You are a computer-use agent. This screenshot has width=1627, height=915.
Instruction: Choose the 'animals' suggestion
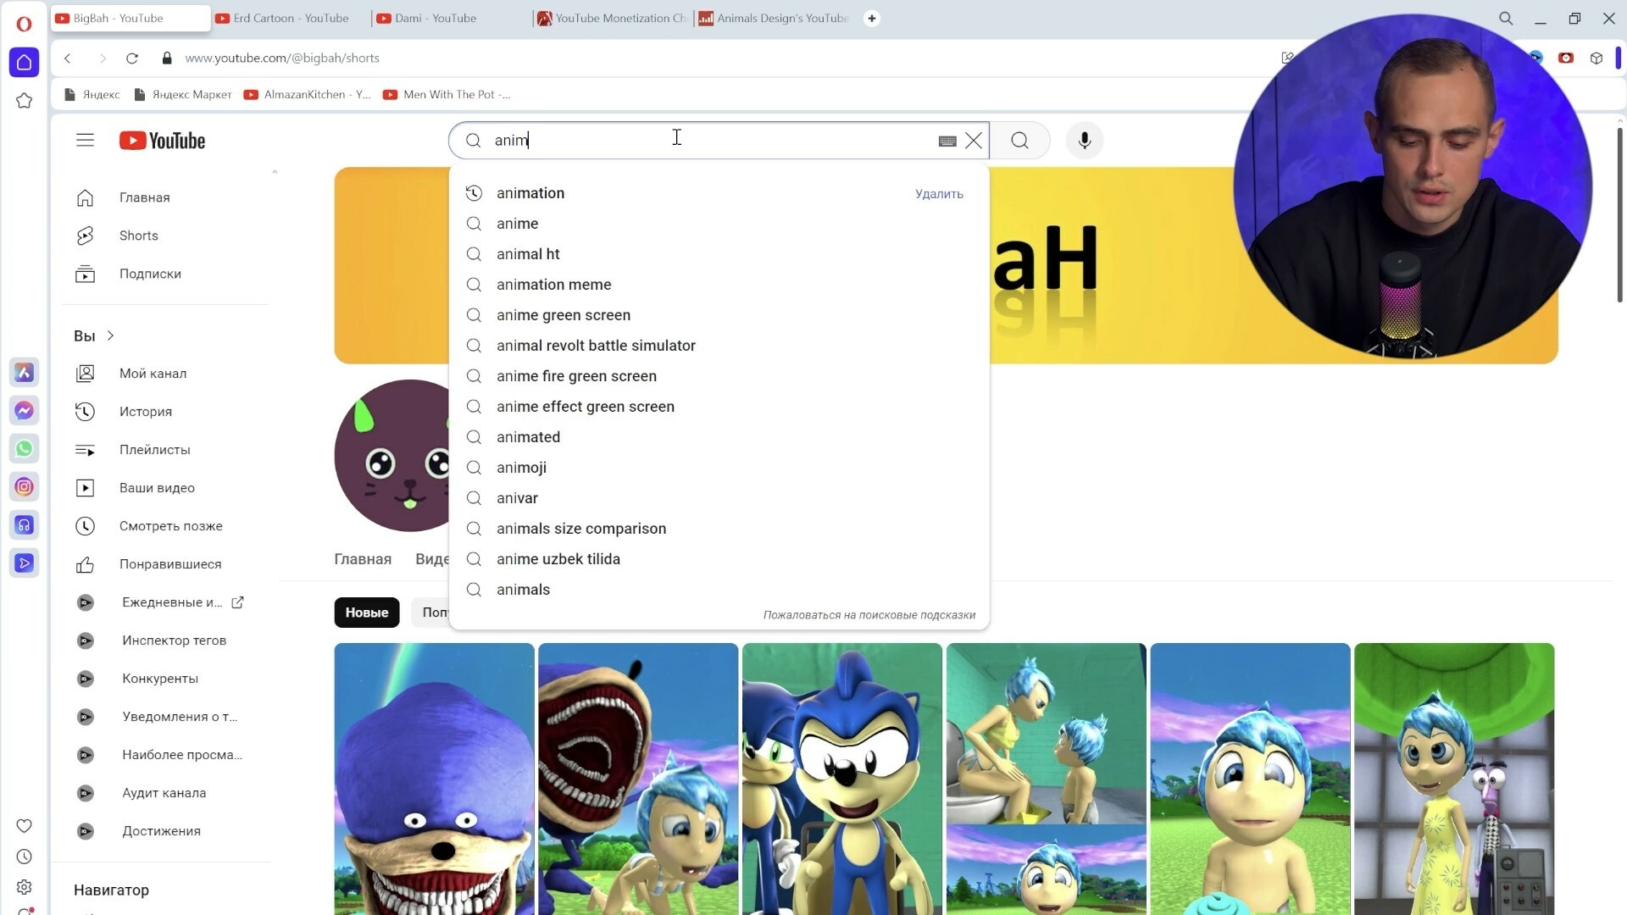pyautogui.click(x=719, y=590)
